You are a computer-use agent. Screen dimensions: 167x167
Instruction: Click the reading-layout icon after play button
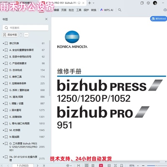pos(109,165)
